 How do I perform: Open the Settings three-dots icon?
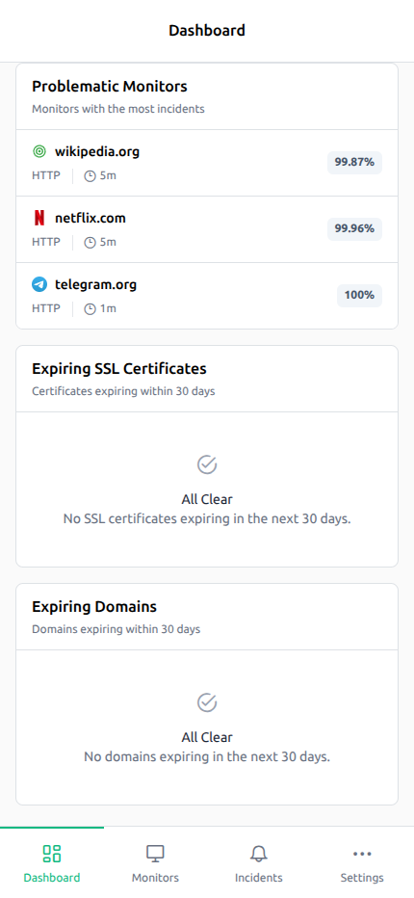tap(362, 854)
